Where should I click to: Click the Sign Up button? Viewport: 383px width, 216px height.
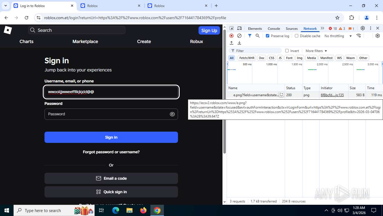pyautogui.click(x=209, y=30)
